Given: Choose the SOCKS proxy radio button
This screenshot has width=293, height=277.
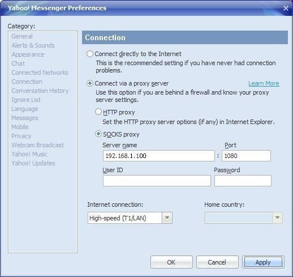Looking at the screenshot, I should click(98, 134).
